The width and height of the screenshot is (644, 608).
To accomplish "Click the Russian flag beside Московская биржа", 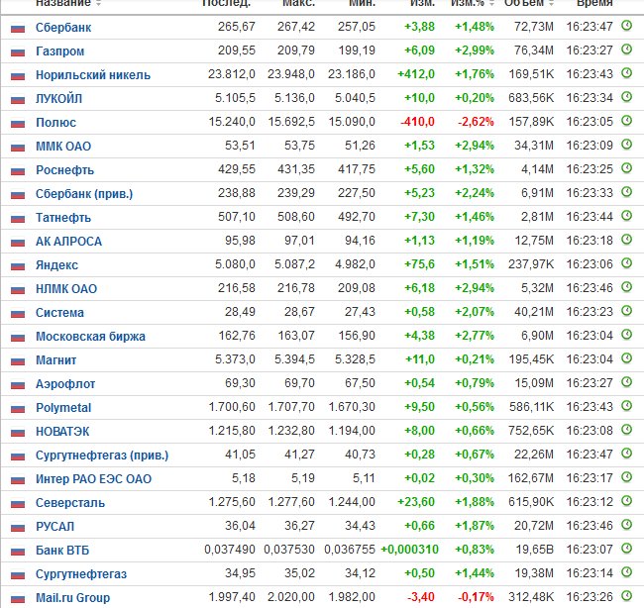I will [18, 338].
